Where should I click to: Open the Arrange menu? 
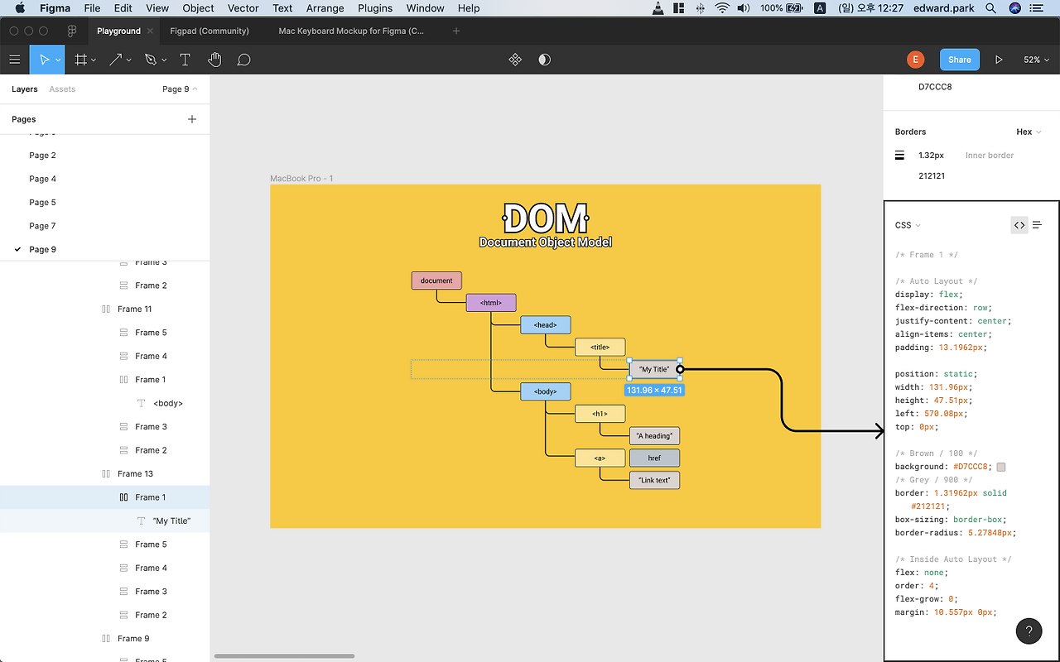(325, 8)
